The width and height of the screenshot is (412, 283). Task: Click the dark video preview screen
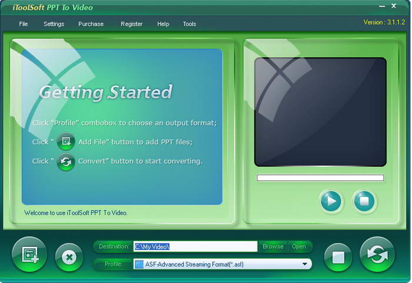[x=320, y=112]
